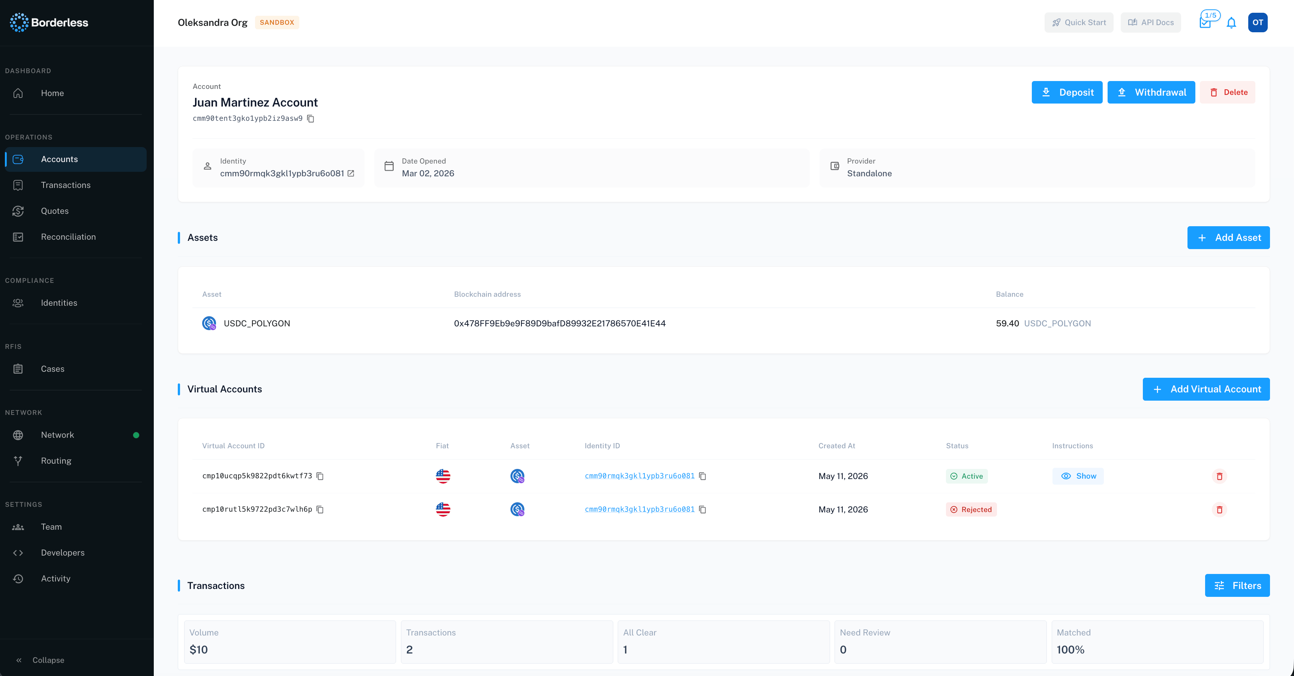Open Activity in sidebar
Image resolution: width=1294 pixels, height=676 pixels.
pos(76,579)
